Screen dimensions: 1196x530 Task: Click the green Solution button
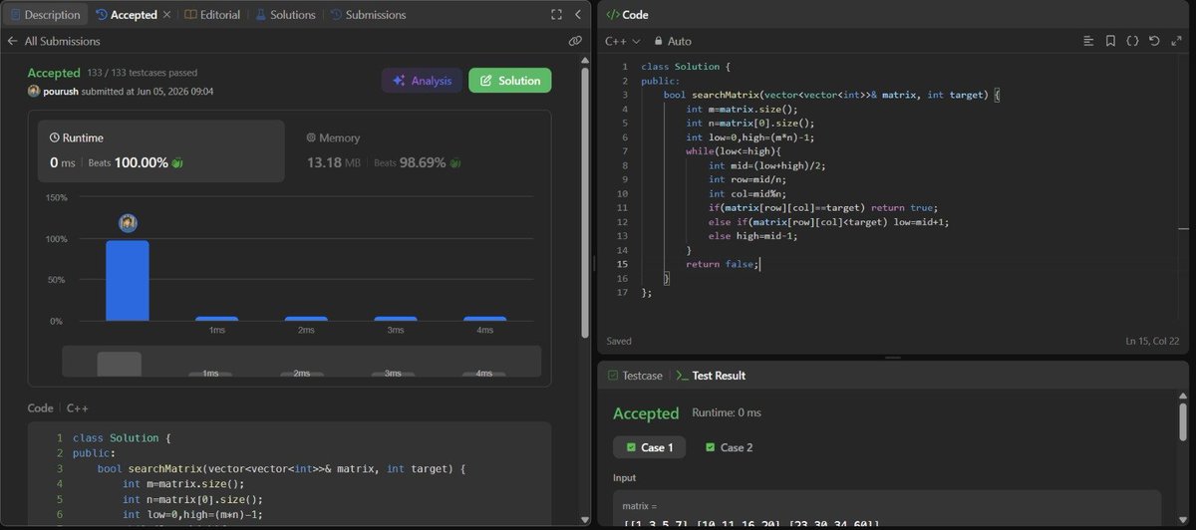[509, 81]
